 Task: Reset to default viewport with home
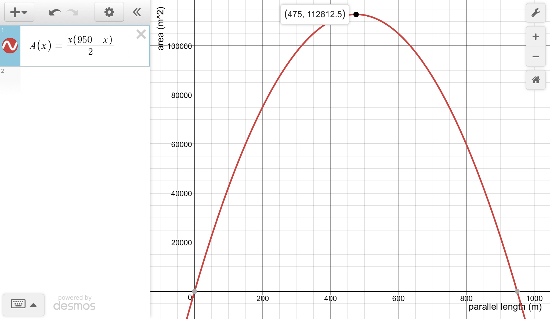click(x=535, y=80)
